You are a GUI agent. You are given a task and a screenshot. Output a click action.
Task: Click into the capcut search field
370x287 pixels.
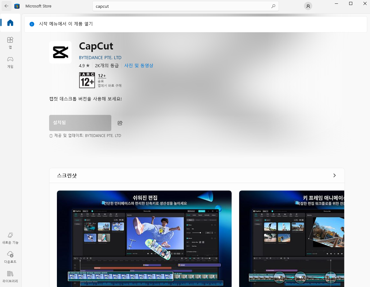(x=186, y=6)
